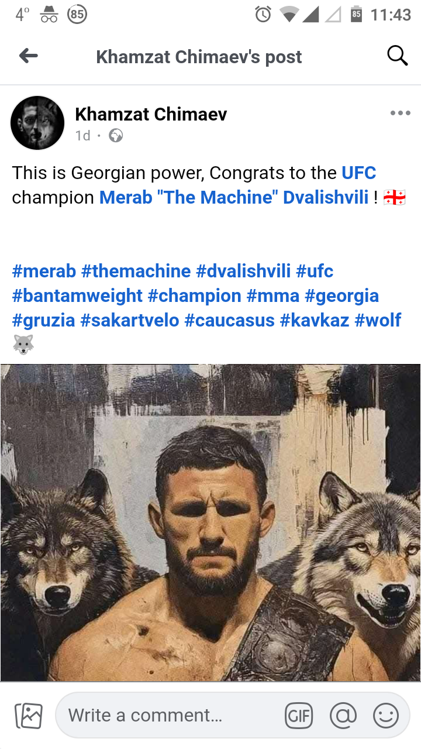Open the GIF picker
This screenshot has height=749, width=421.
[298, 715]
